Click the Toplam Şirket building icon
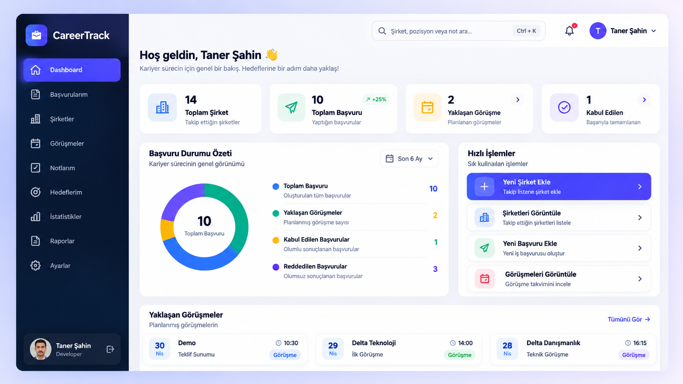The image size is (683, 384). pyautogui.click(x=162, y=107)
